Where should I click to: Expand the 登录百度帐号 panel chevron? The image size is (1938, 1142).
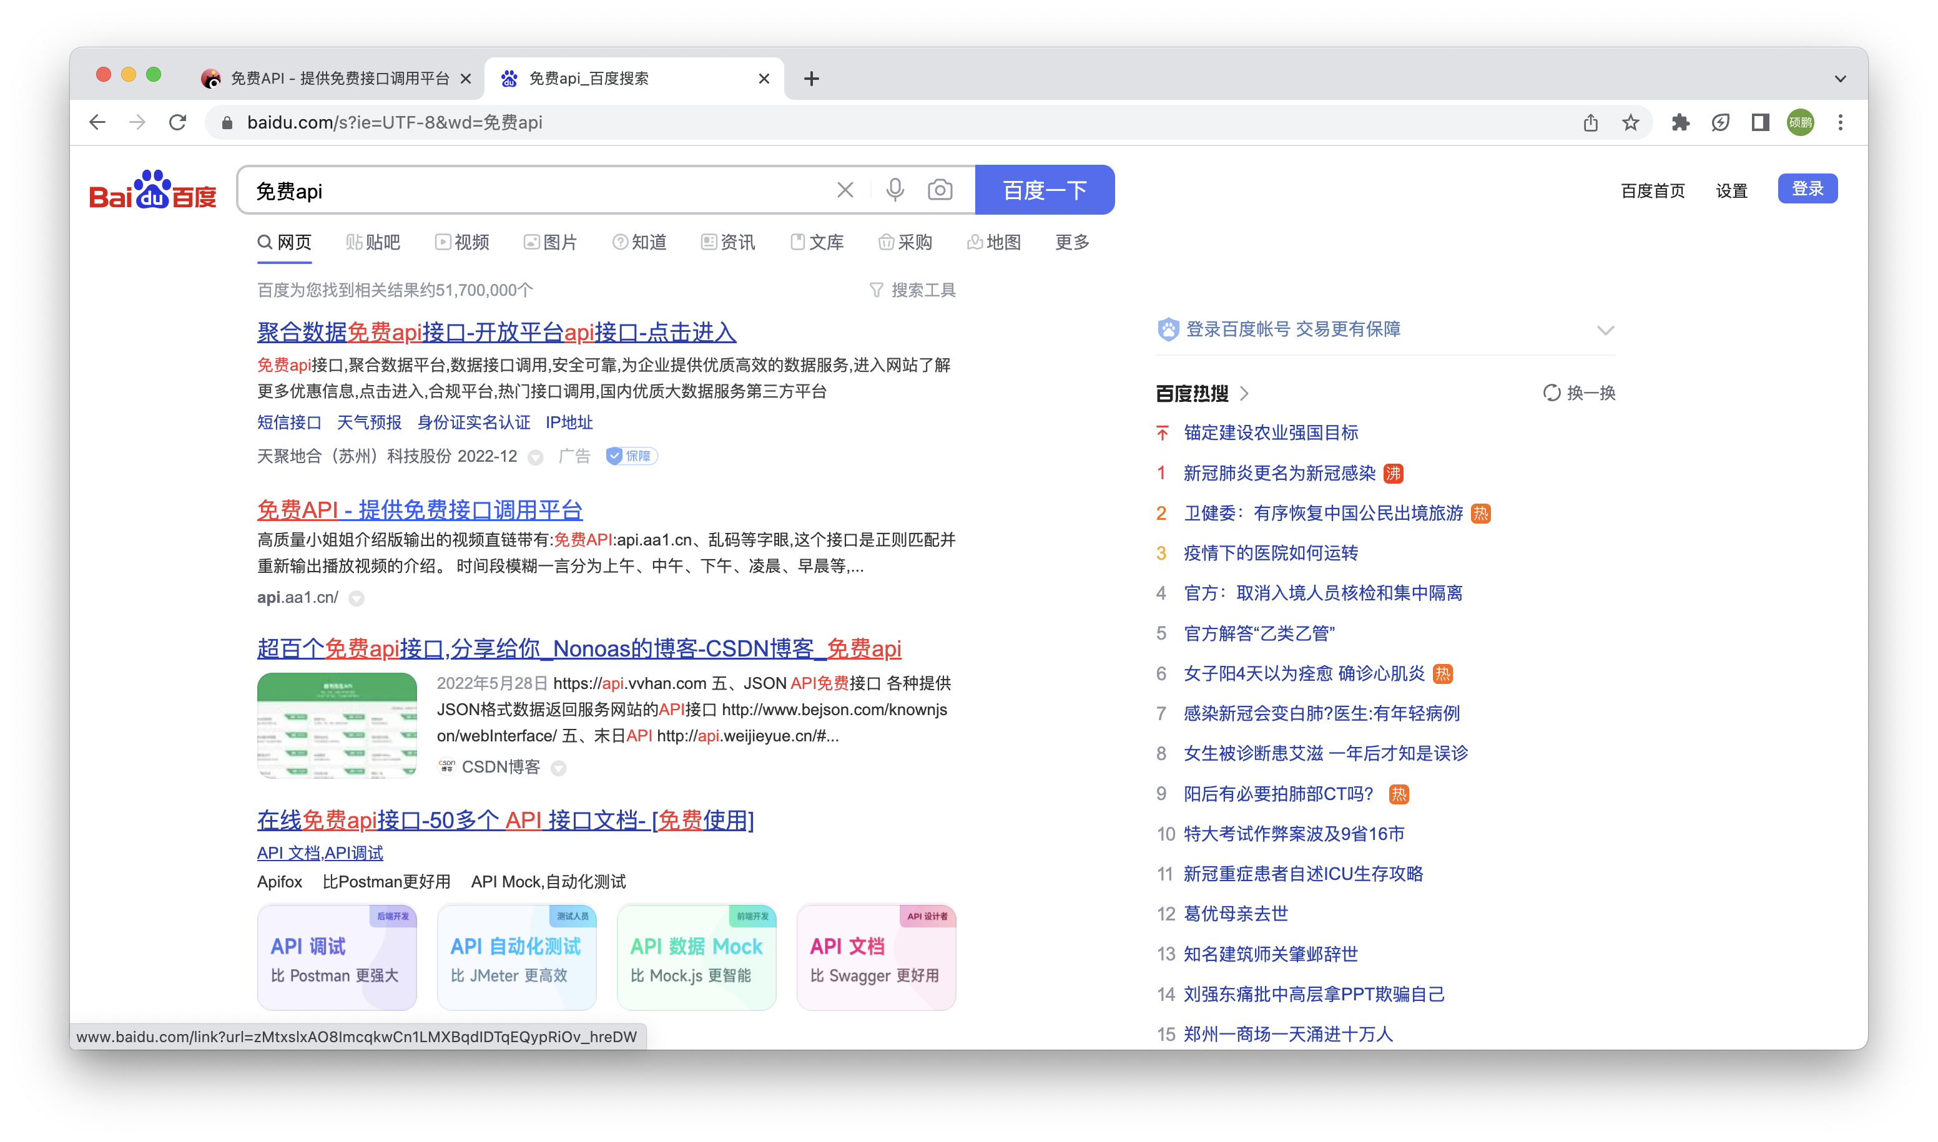point(1605,330)
